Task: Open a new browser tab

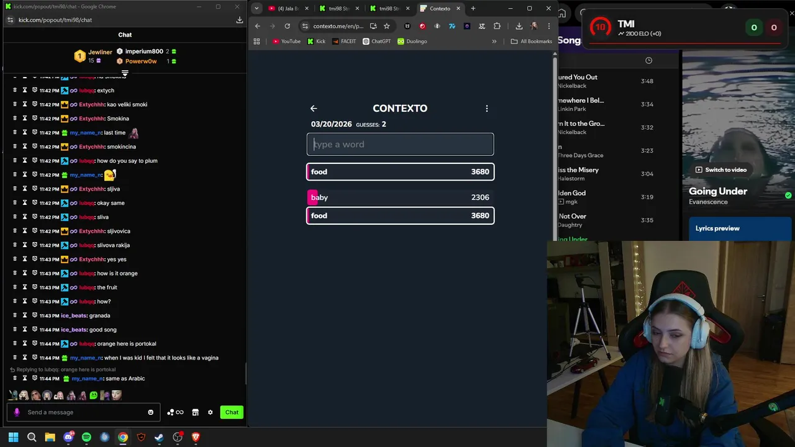Action: tap(473, 9)
